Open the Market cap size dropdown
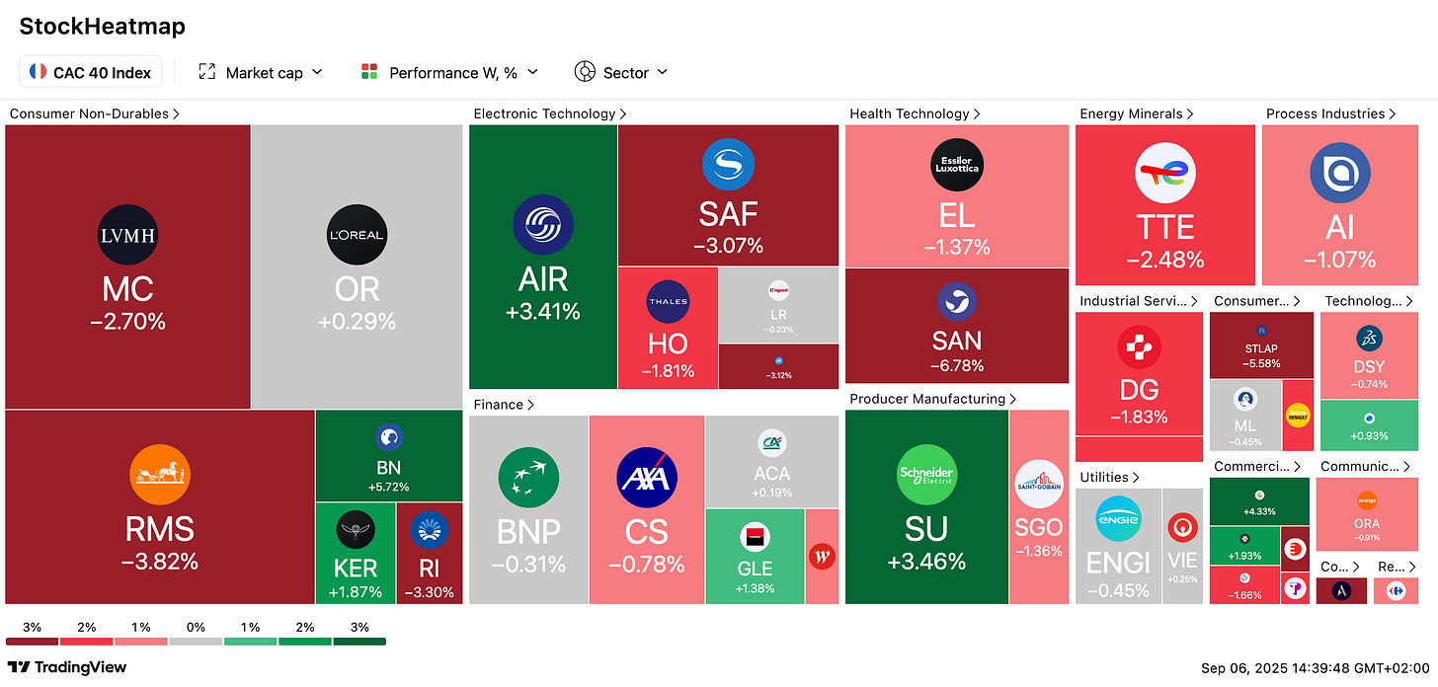The height and width of the screenshot is (687, 1438). 261,72
